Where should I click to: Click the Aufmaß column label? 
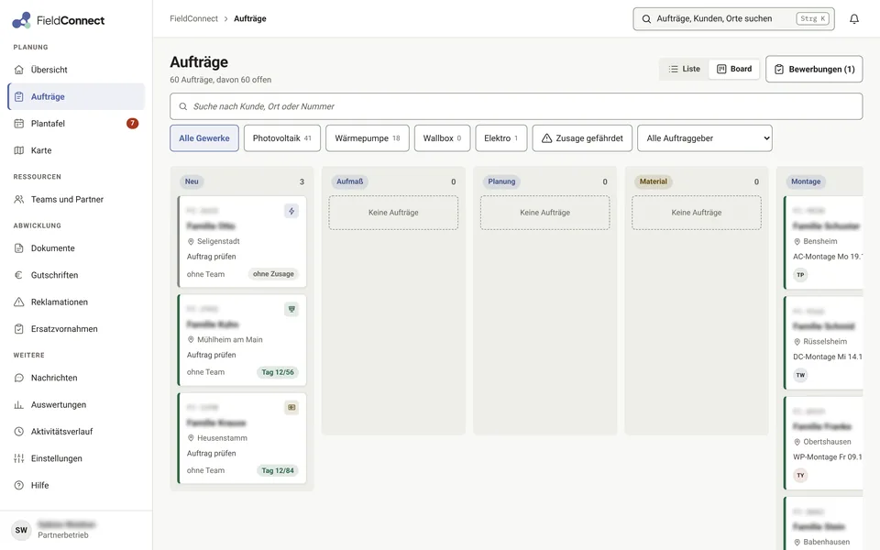[x=349, y=181]
